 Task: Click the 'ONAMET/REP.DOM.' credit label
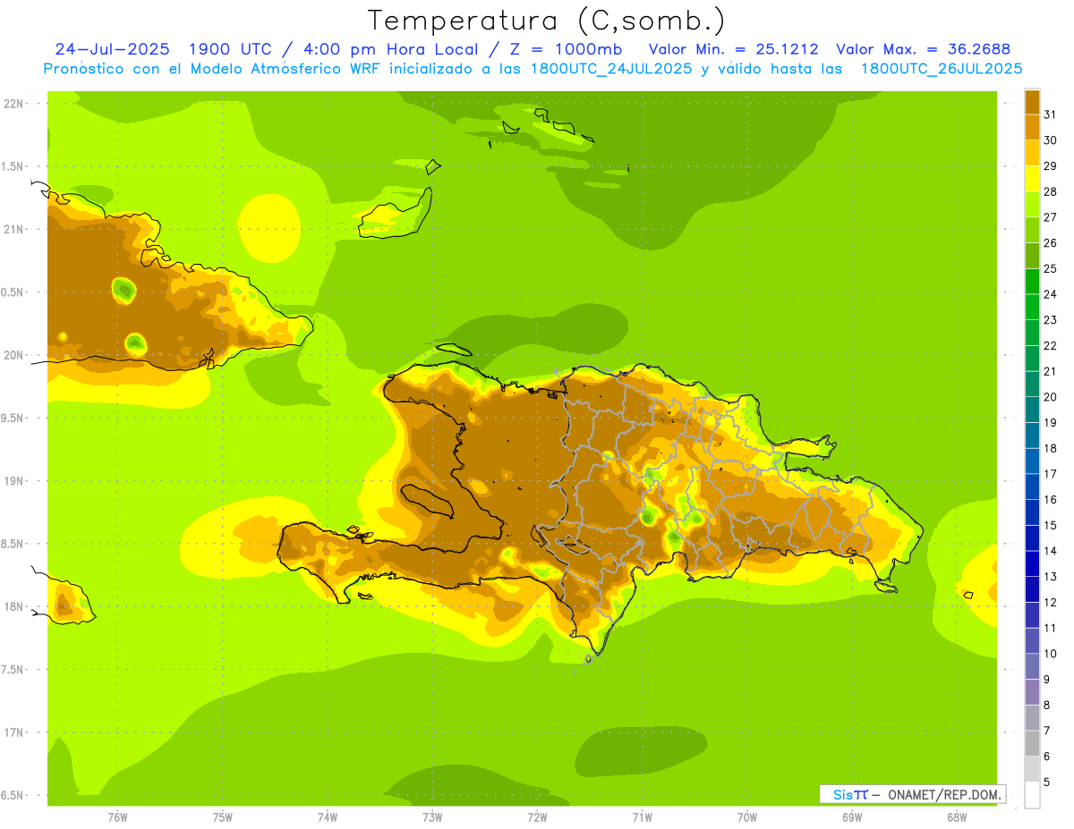pos(944,794)
